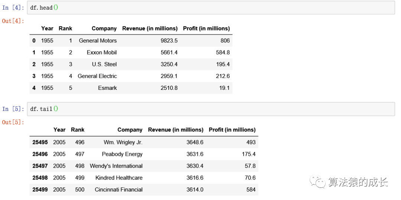
Task: Click the profit value 19.1
Action: tap(224, 88)
